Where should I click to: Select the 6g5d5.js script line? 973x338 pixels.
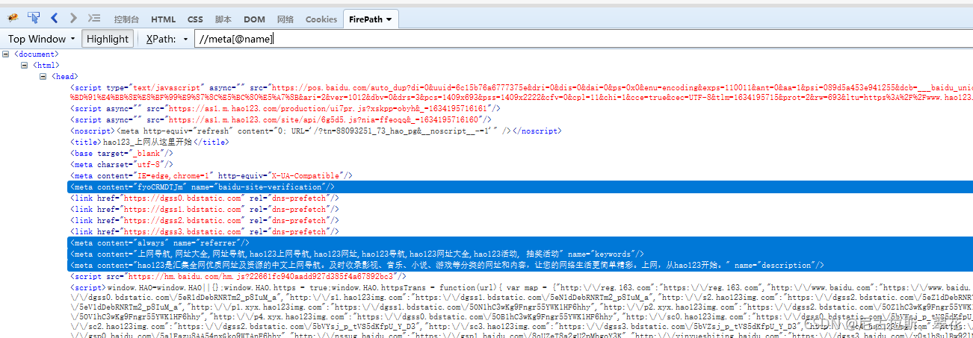281,119
